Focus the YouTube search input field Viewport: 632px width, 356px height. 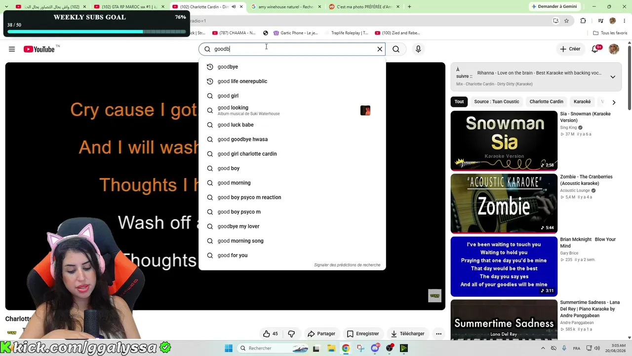click(x=293, y=49)
